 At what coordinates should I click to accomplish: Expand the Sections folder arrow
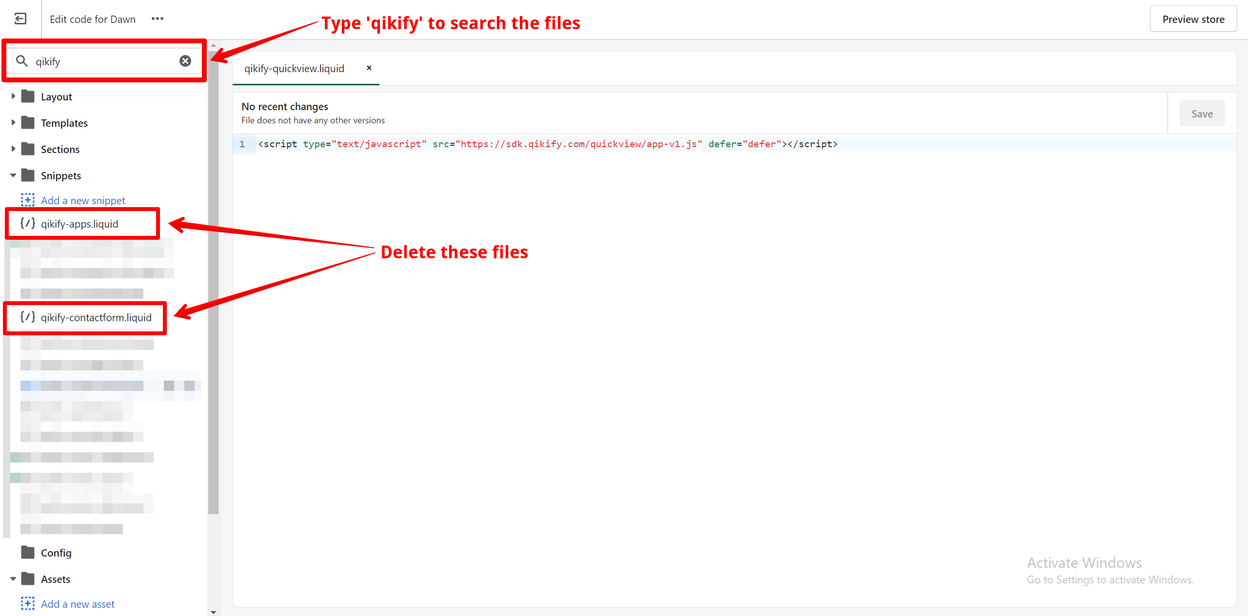click(13, 149)
